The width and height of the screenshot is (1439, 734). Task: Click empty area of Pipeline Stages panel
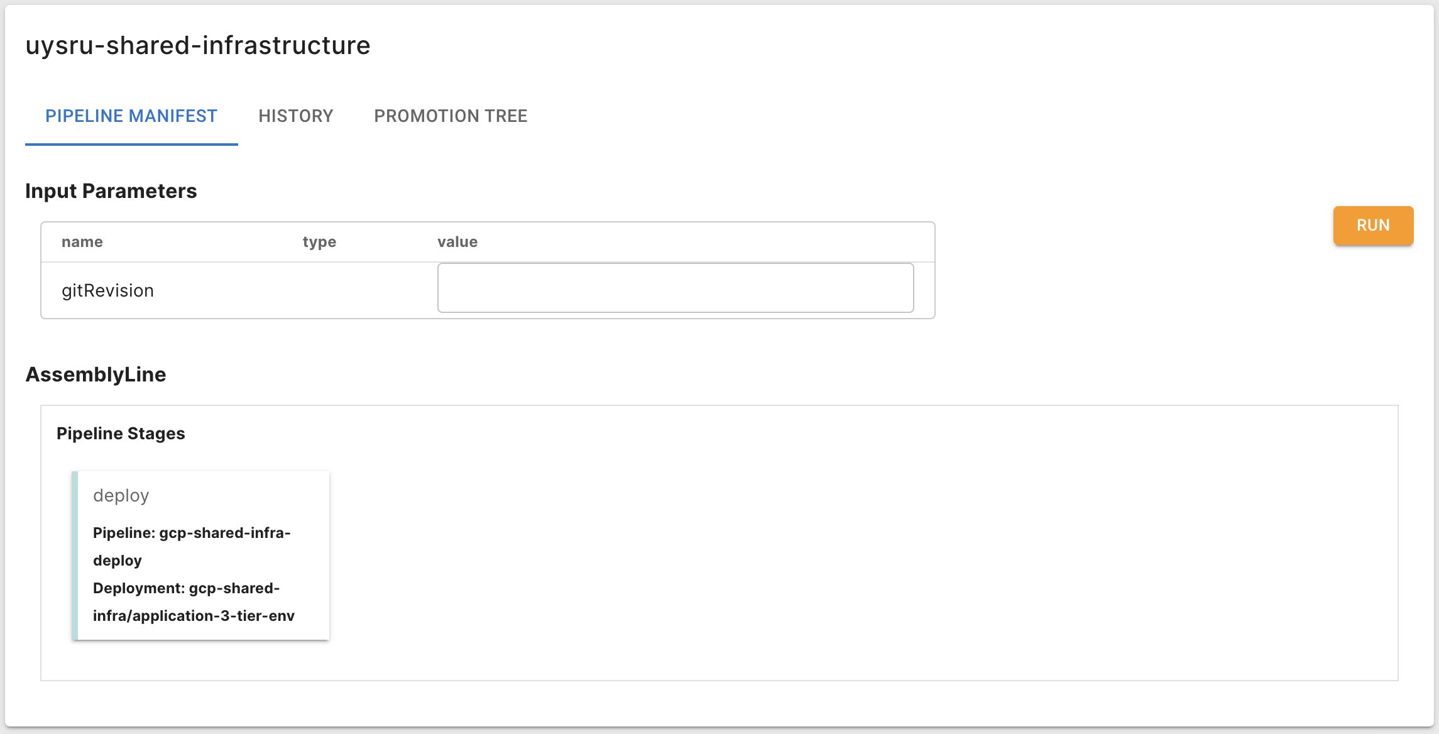point(817,553)
